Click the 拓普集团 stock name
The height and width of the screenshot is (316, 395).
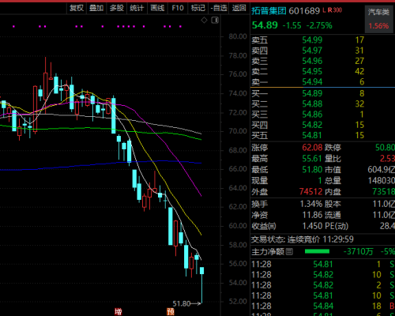point(269,11)
